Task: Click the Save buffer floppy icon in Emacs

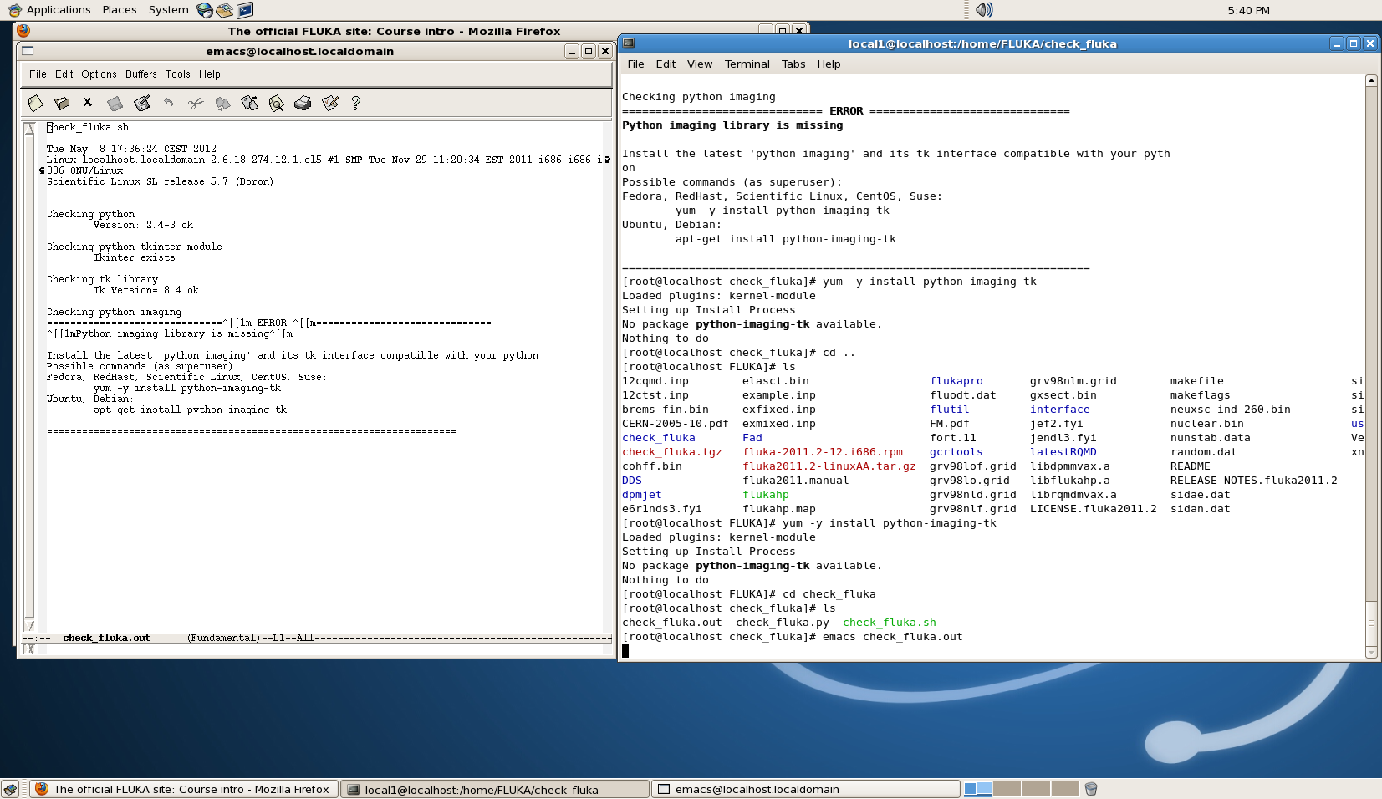Action: (x=115, y=103)
